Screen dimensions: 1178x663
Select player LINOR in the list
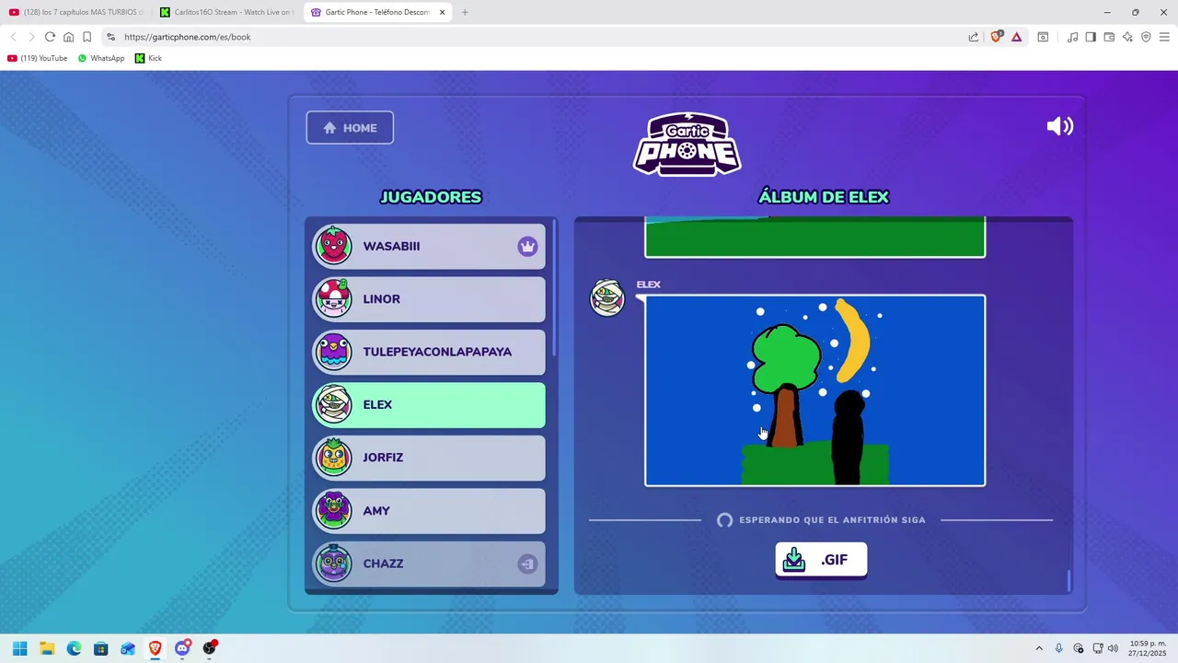tap(429, 299)
